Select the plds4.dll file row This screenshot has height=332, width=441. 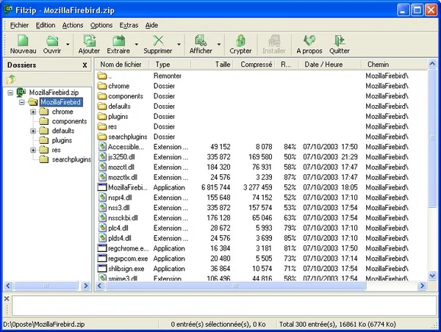pos(262,238)
